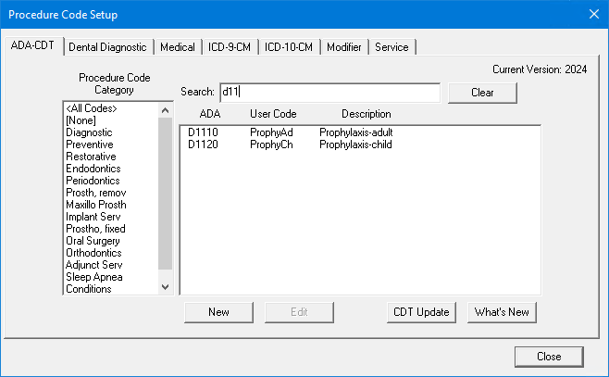
Task: Pick the Oral Surgery category
Action: 94,241
